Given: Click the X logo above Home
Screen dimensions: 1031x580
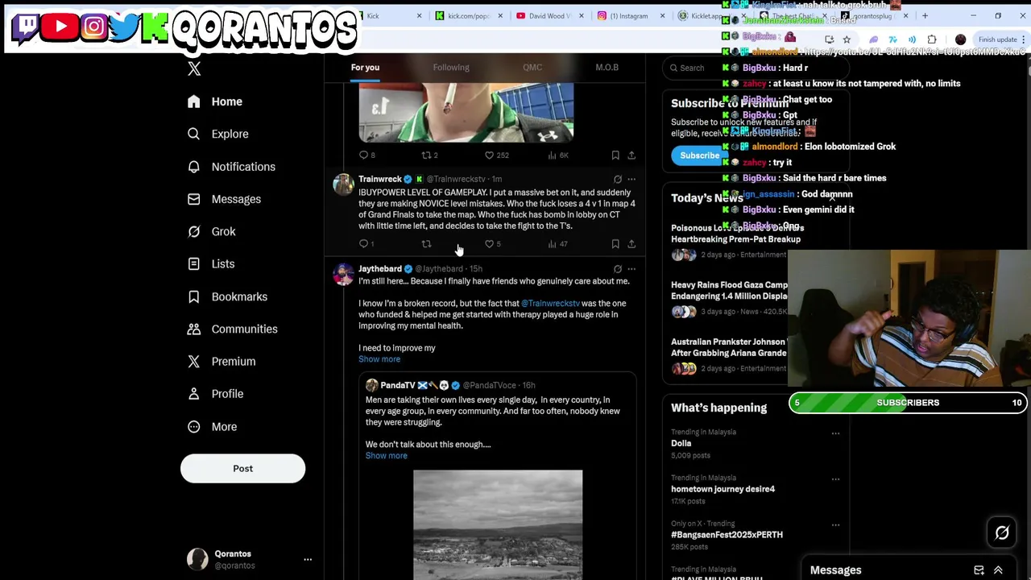Looking at the screenshot, I should point(194,69).
